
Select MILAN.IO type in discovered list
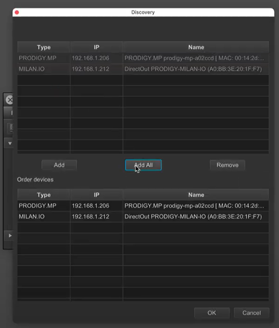44,69
